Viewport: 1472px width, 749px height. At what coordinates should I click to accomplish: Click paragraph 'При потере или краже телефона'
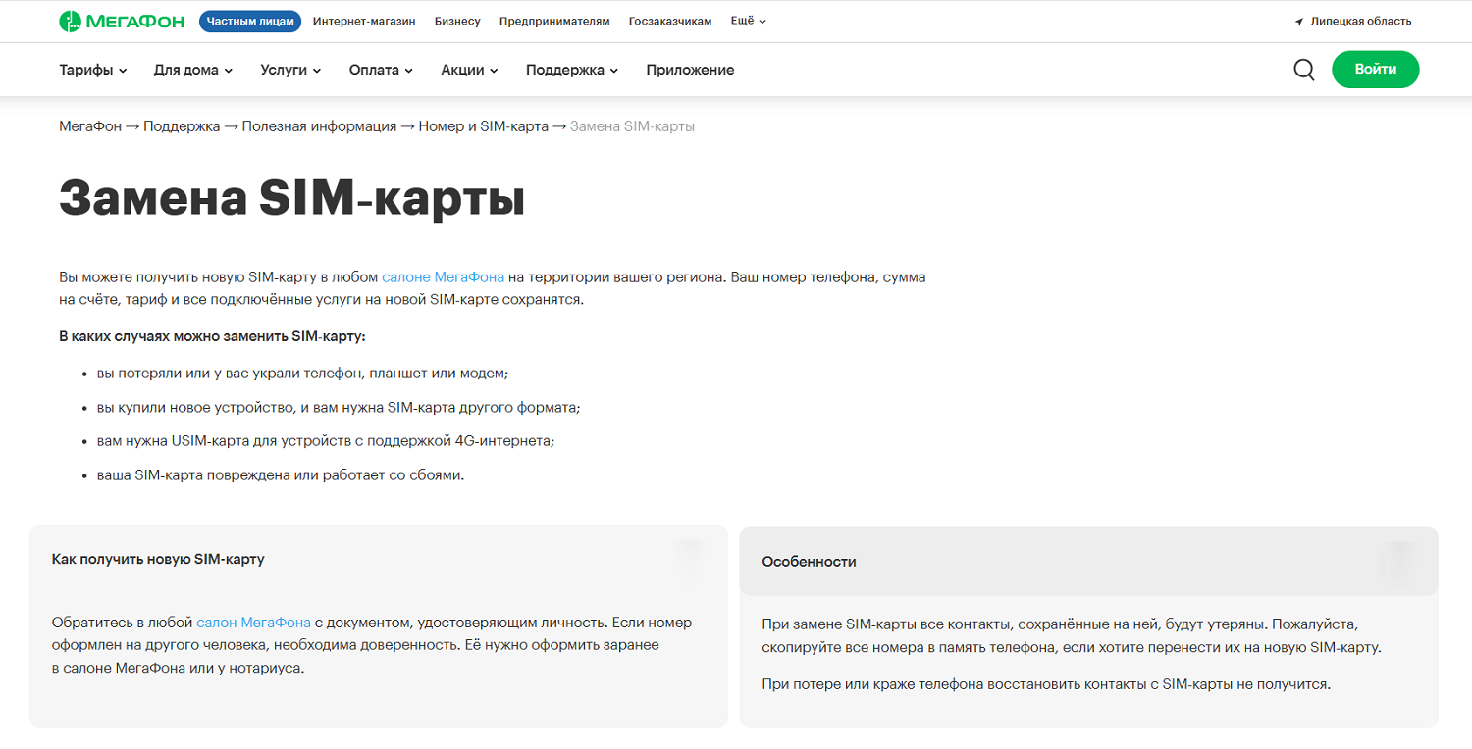tap(1046, 684)
